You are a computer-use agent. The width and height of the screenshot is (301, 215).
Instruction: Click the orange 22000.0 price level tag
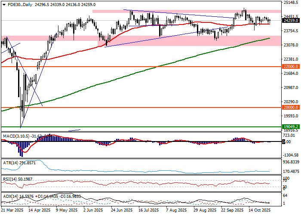tap(291, 67)
